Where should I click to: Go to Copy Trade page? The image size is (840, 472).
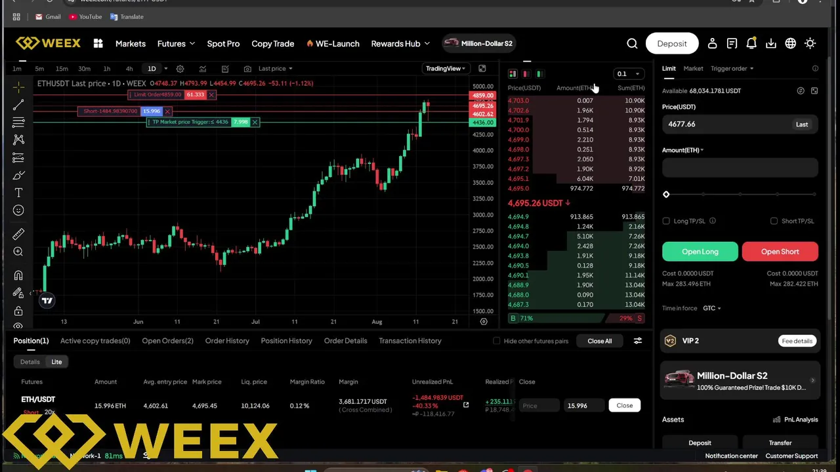272,43
